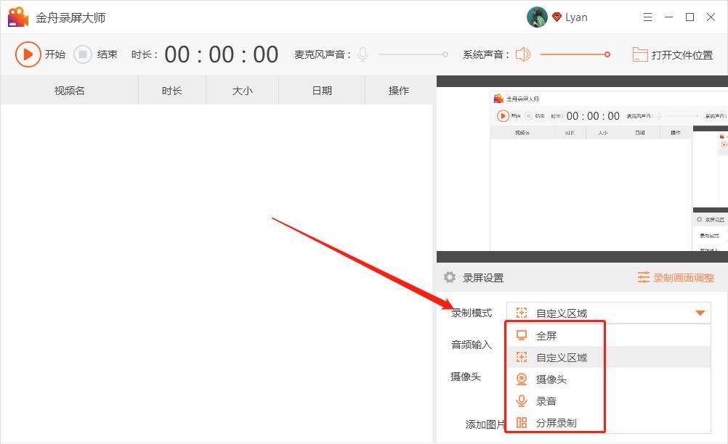Click the play icon to start recording

click(x=28, y=54)
